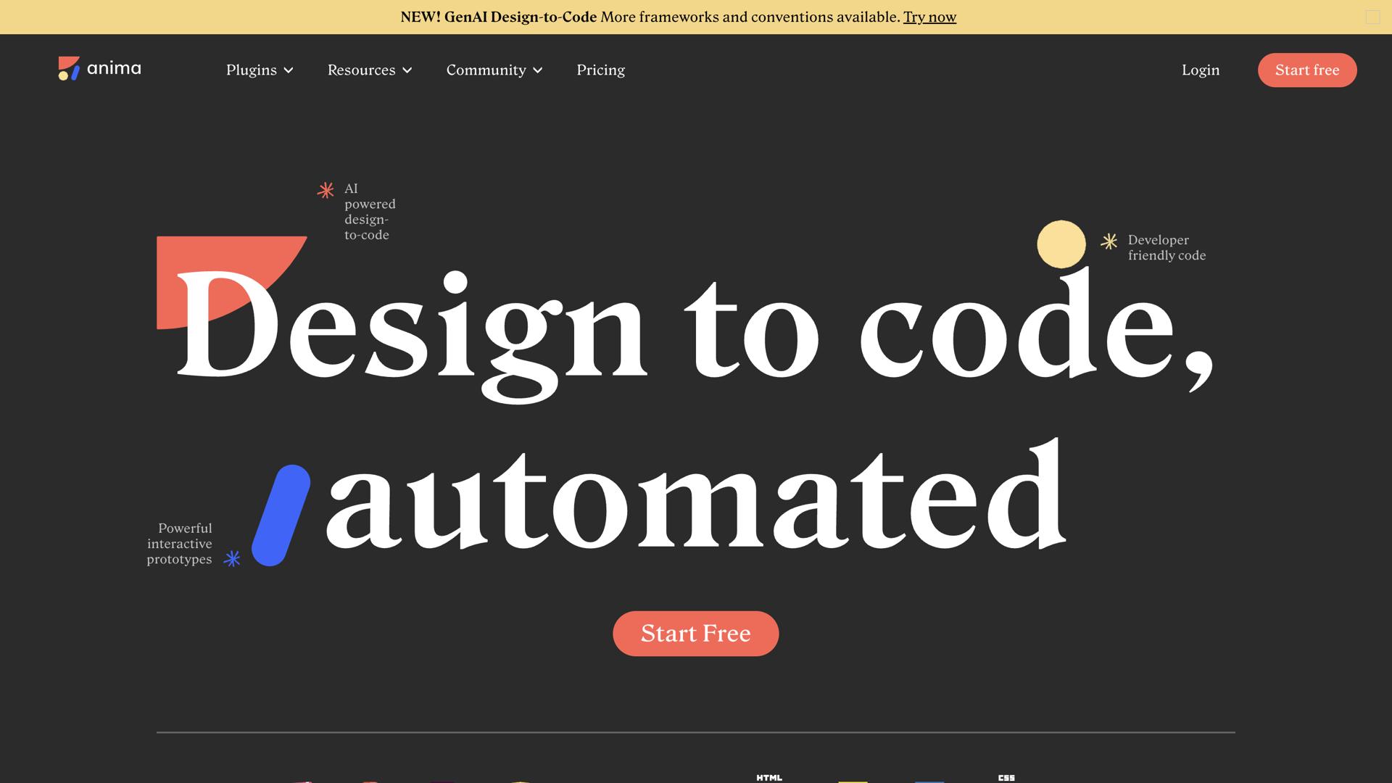Click the red asterisk beside AI powered text
Screen dimensions: 1392x783
tap(326, 190)
